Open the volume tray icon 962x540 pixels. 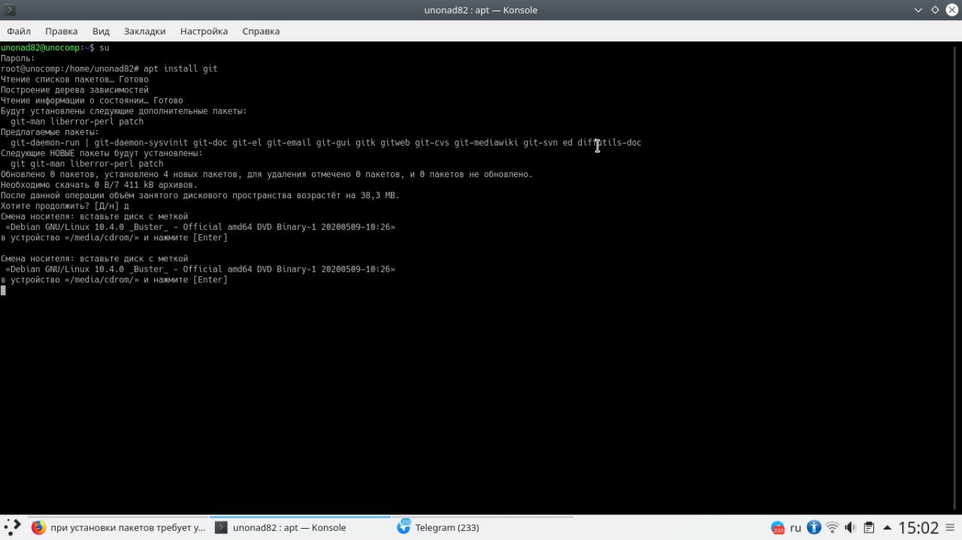coord(850,527)
